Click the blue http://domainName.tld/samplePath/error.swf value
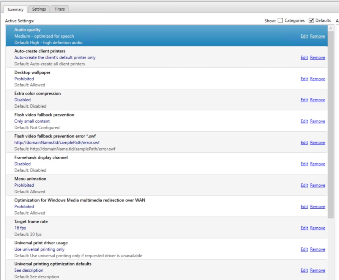Image resolution: width=339 pixels, height=280 pixels. 57,143
